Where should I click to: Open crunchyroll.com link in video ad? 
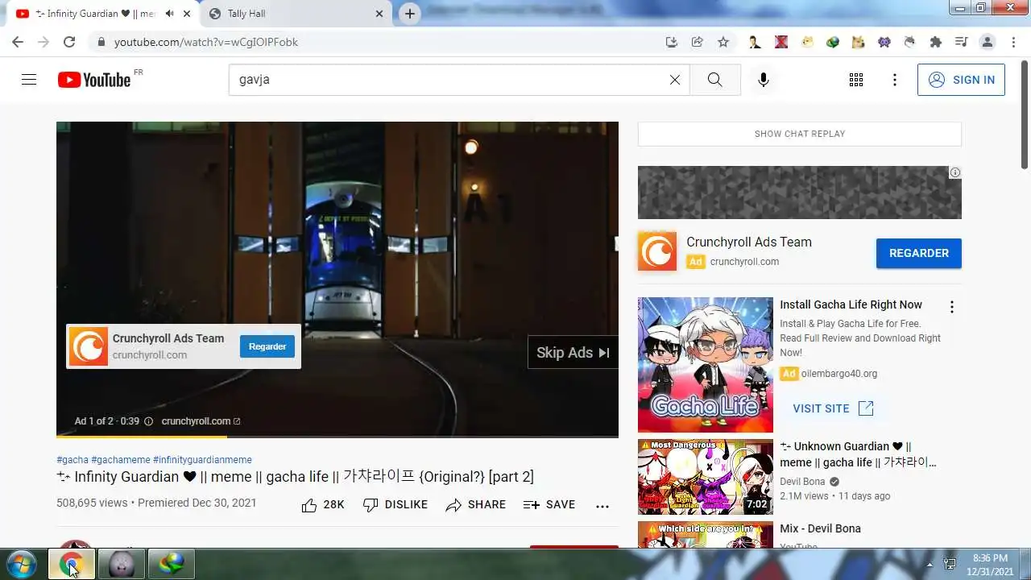tap(201, 421)
